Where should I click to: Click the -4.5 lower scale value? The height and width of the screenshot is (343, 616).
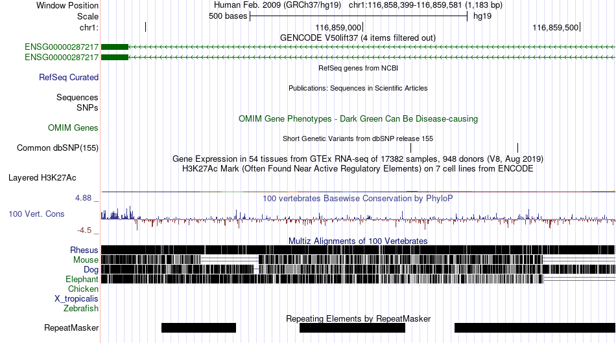click(84, 230)
